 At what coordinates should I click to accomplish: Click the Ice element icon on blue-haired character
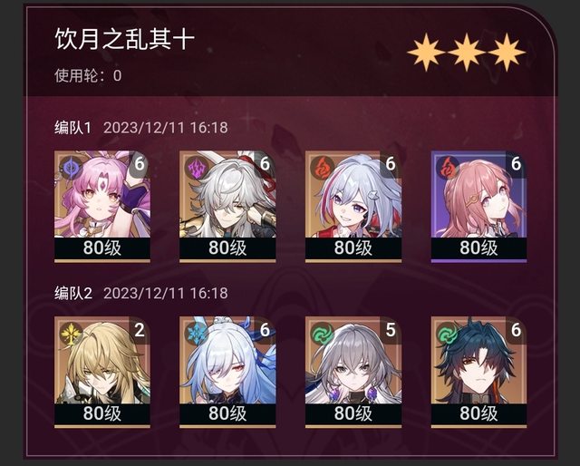pyautogui.click(x=197, y=334)
